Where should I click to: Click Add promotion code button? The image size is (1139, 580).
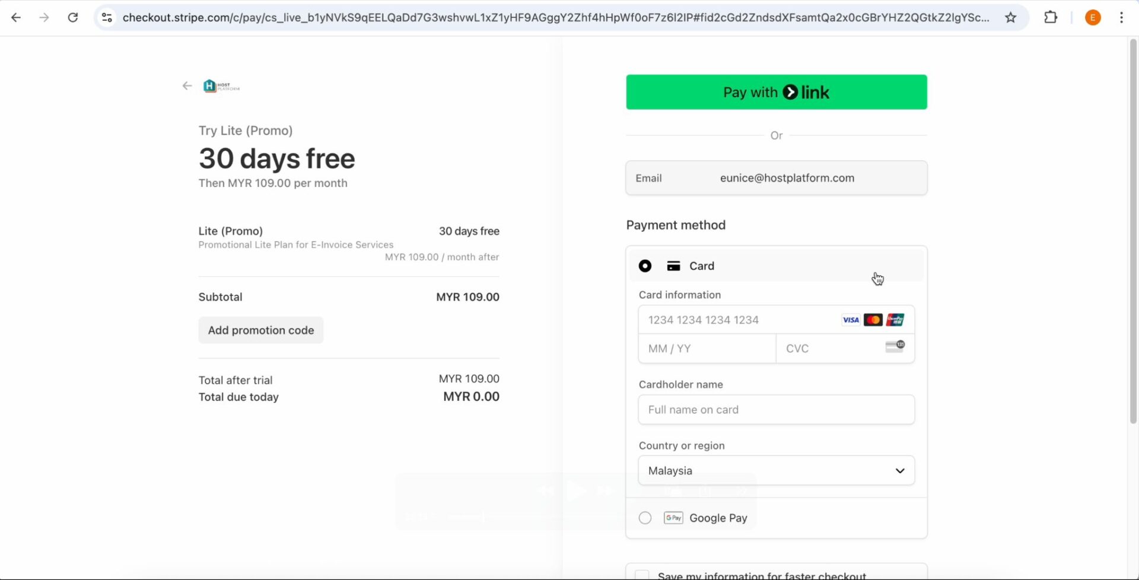pyautogui.click(x=261, y=330)
